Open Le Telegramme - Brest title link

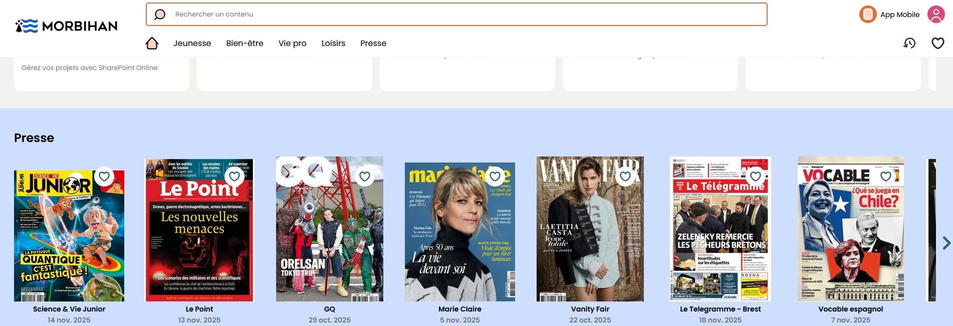(x=720, y=309)
